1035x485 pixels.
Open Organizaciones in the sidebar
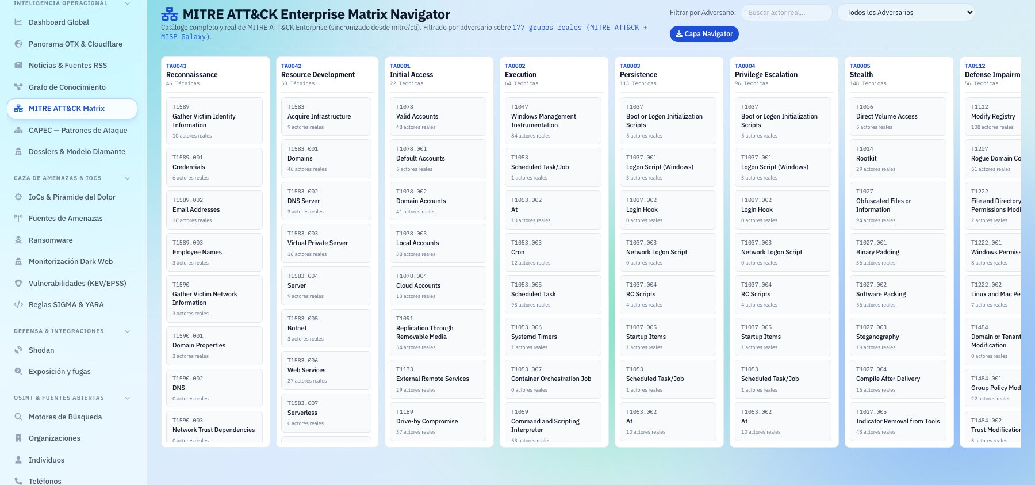[x=72, y=438]
